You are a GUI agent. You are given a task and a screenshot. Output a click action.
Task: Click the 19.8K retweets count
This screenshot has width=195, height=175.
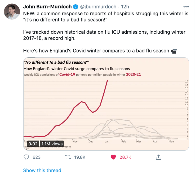tap(80, 157)
